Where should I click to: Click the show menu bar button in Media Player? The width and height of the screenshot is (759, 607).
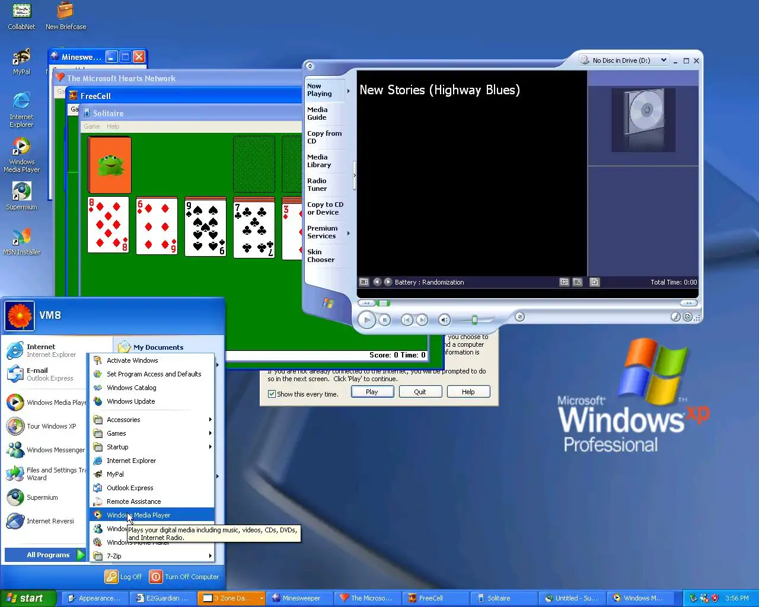[310, 66]
